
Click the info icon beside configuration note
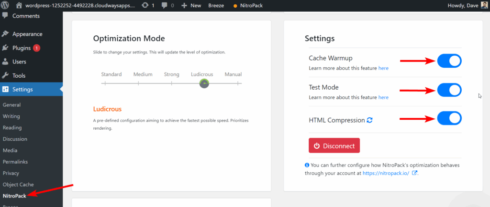tap(307, 165)
